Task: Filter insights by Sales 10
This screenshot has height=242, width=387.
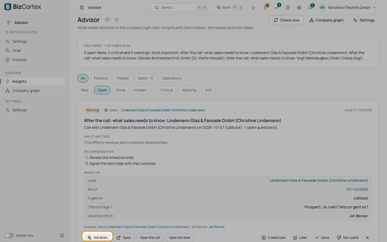Action: [x=145, y=78]
